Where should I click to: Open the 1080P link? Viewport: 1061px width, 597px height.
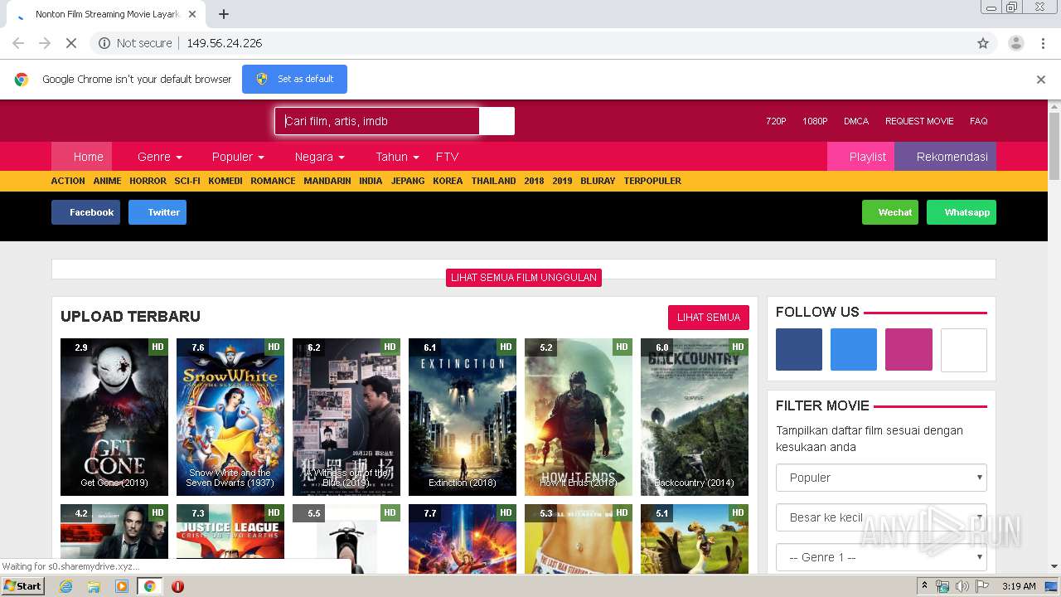click(815, 121)
